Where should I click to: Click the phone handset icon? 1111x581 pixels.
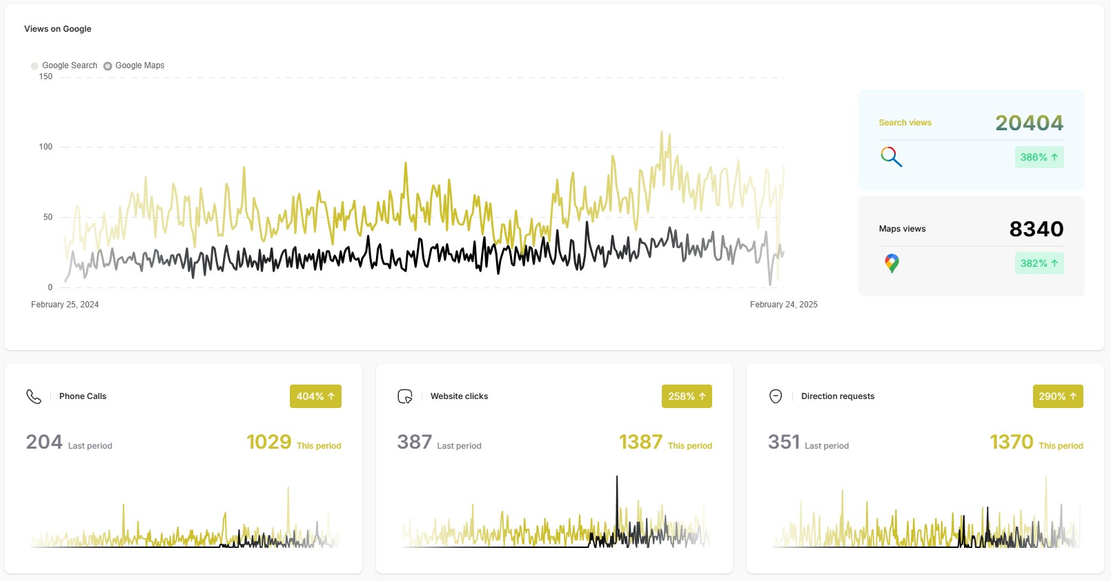[34, 396]
